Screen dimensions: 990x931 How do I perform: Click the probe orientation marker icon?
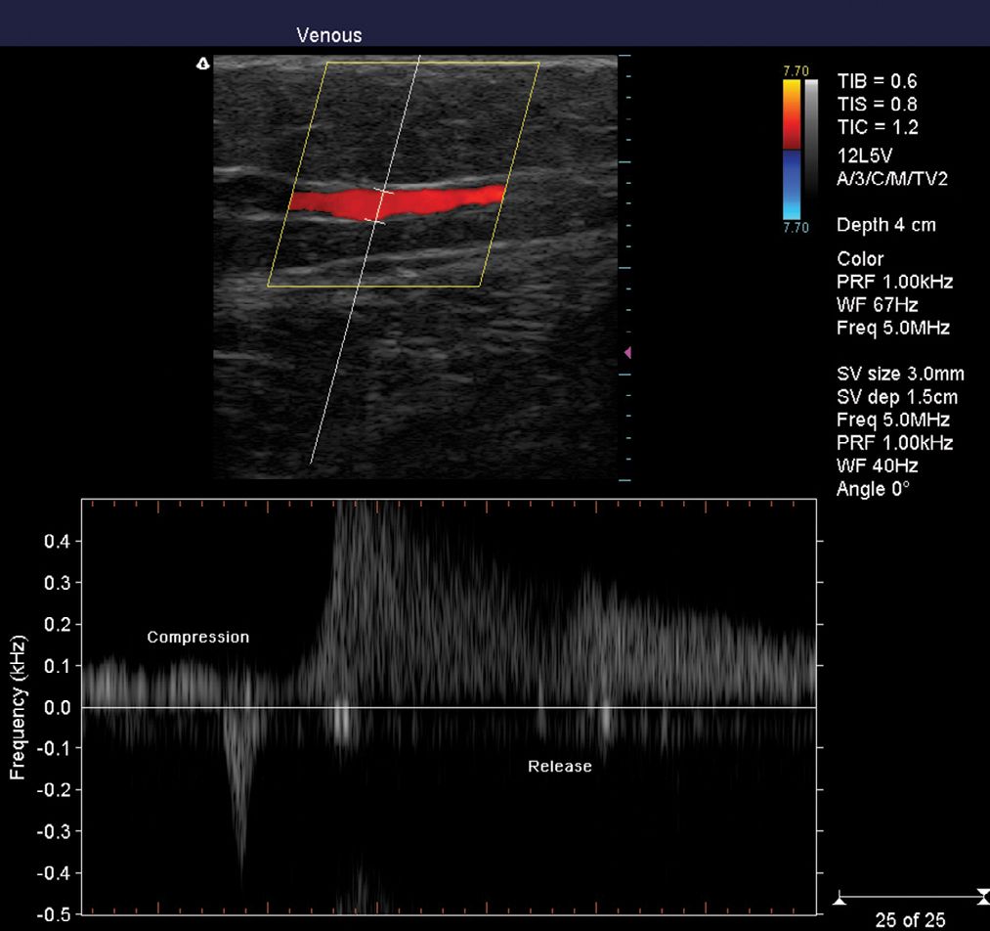203,64
